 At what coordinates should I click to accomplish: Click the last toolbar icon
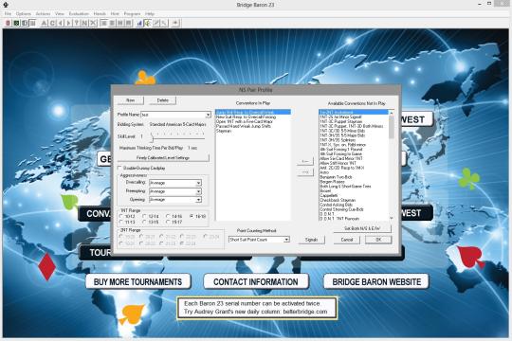pyautogui.click(x=175, y=23)
